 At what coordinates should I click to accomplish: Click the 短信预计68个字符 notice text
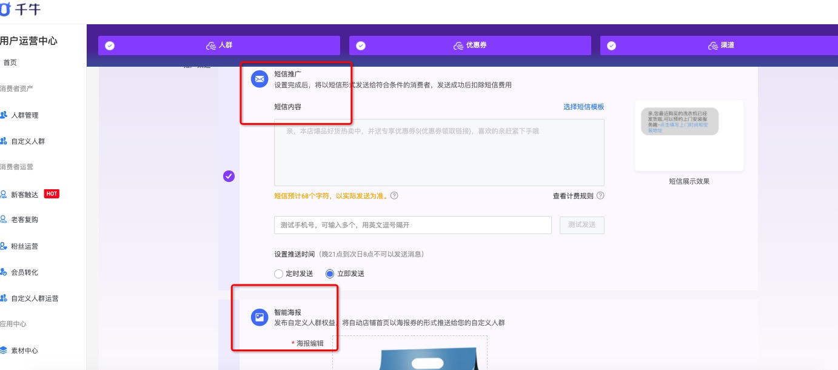(x=332, y=196)
